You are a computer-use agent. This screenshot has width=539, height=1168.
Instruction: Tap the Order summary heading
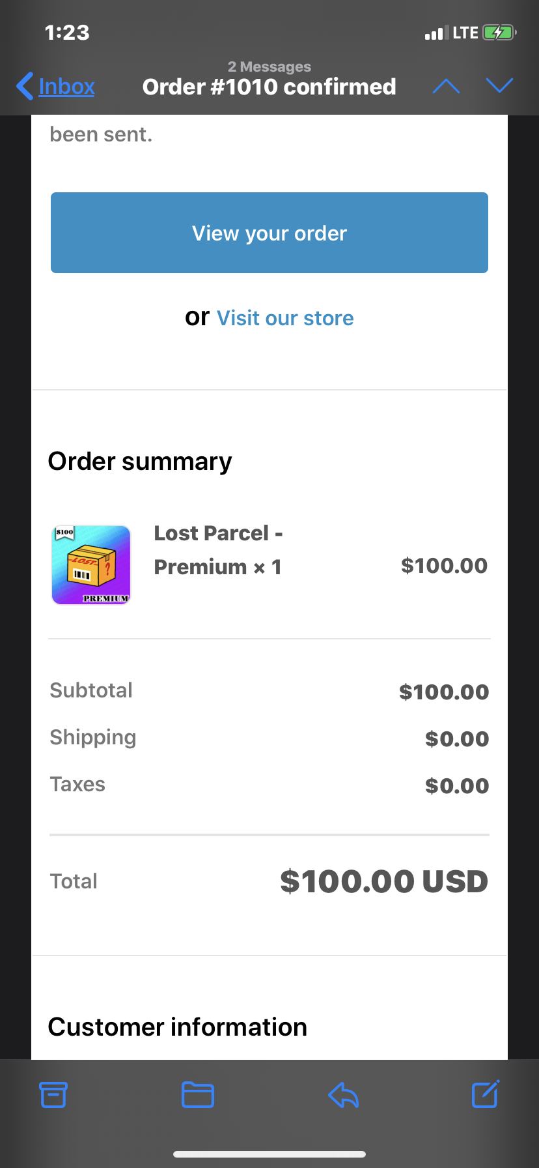pos(140,461)
